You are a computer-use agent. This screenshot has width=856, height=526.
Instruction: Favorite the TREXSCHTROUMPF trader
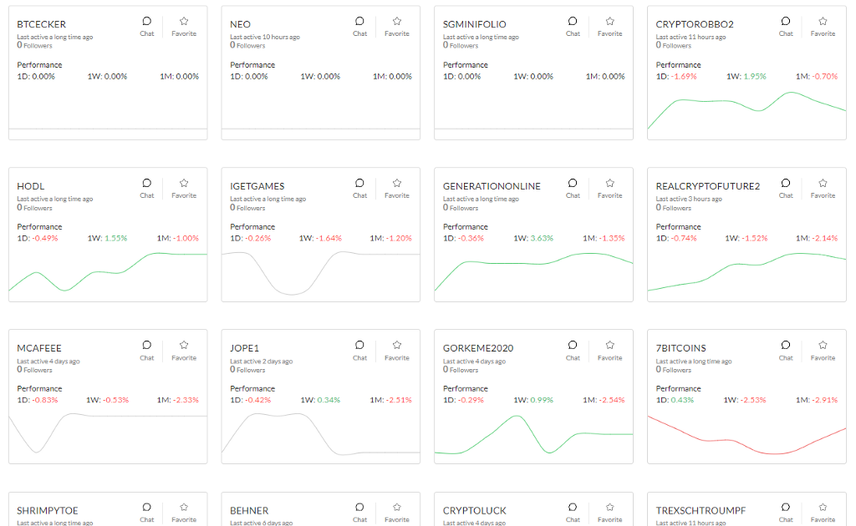[x=823, y=511]
